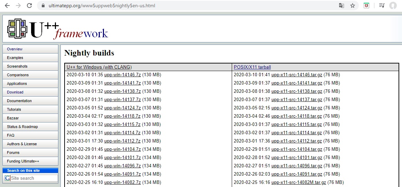Click the browser back arrow
The width and height of the screenshot is (402, 187).
[x=7, y=6]
